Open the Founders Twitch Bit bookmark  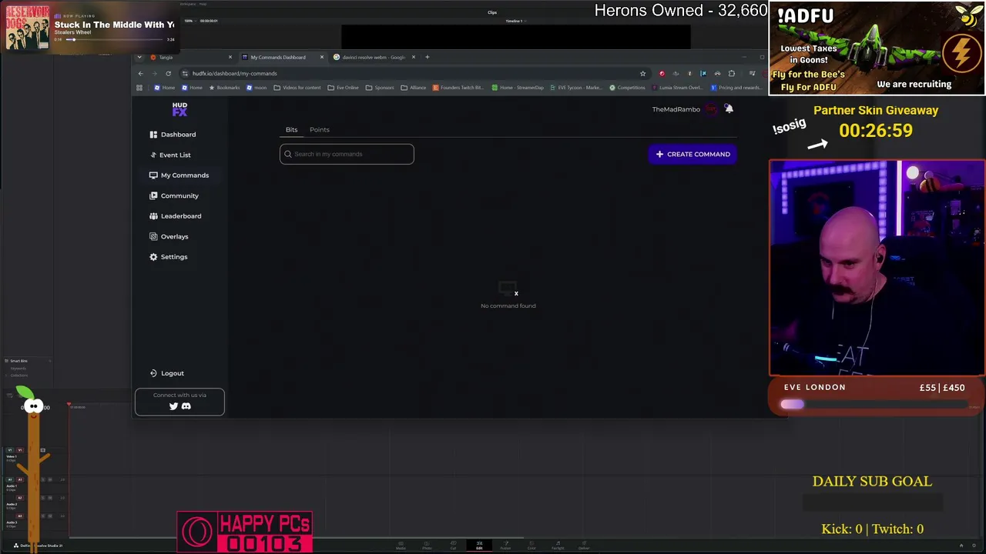coord(458,88)
